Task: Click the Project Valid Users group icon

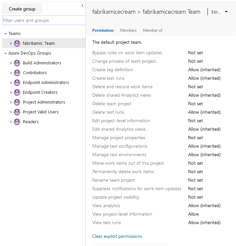Action: (x=17, y=112)
